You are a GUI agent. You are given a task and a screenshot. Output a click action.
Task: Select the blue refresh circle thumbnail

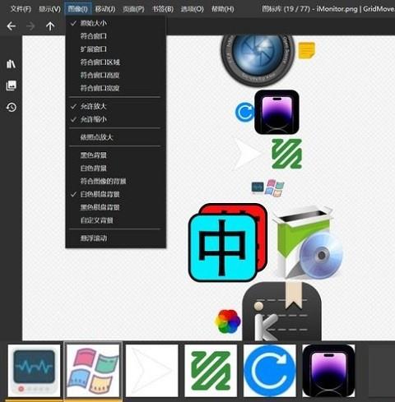pyautogui.click(x=270, y=371)
